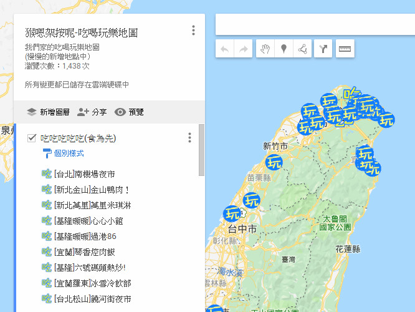Click the yellow 吃 marker at northern tip
This screenshot has height=312, width=415.
click(x=352, y=94)
